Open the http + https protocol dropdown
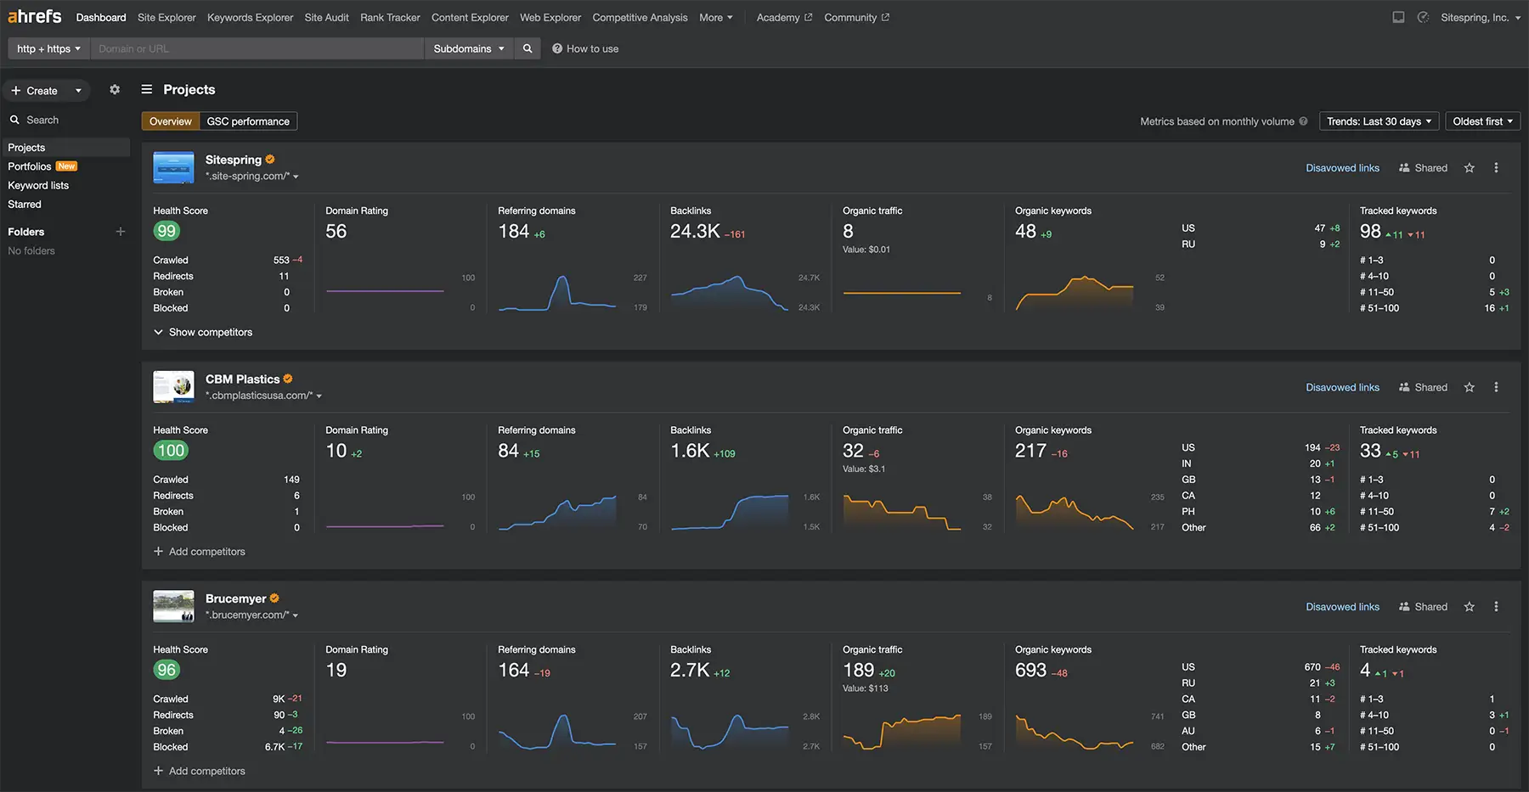1529x792 pixels. 48,48
